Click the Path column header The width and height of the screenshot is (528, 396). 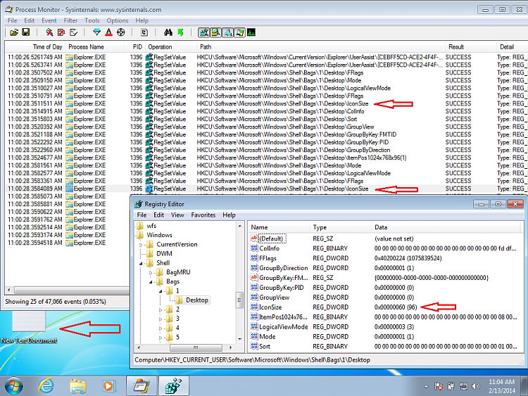pos(206,46)
